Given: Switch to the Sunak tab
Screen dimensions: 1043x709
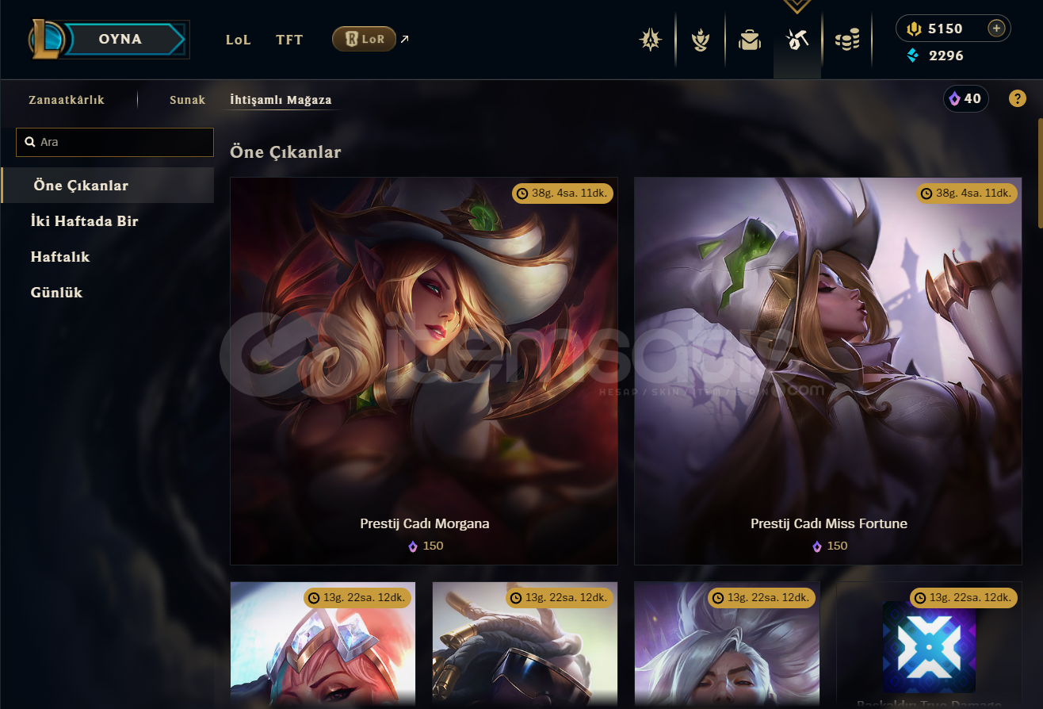Looking at the screenshot, I should pyautogui.click(x=187, y=100).
